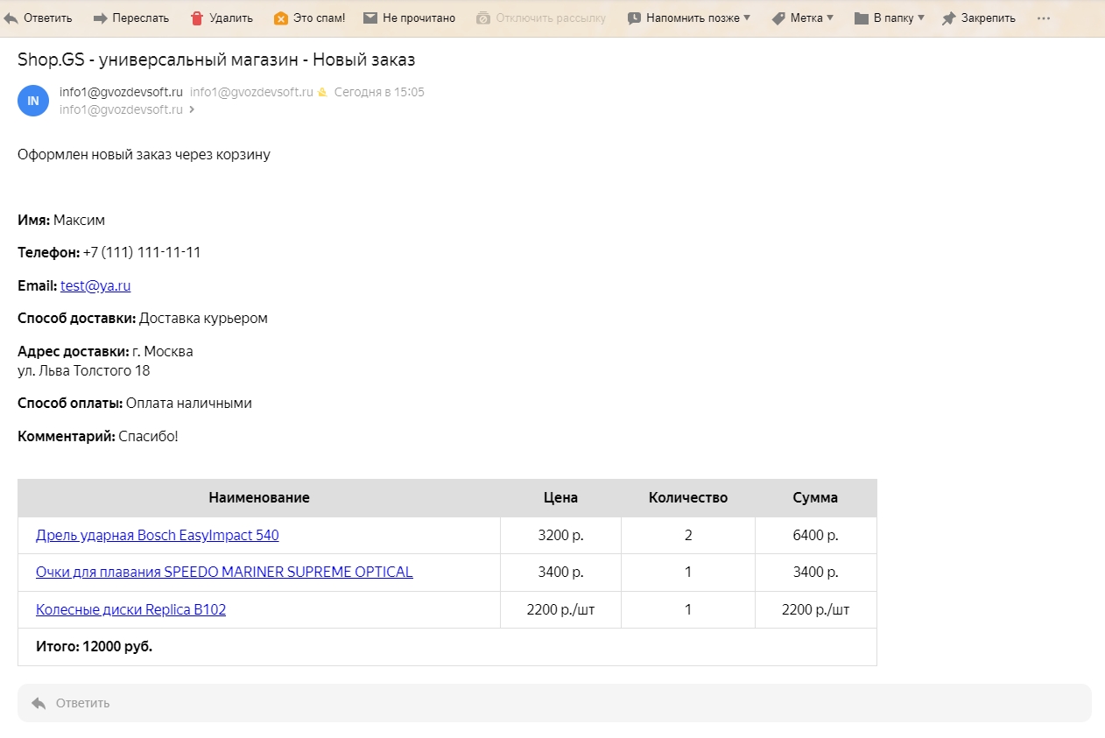The image size is (1105, 738).
Task: Click the yellow bell icon near sender
Action: pyautogui.click(x=322, y=93)
